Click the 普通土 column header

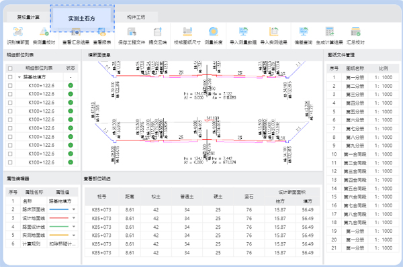[x=187, y=197]
